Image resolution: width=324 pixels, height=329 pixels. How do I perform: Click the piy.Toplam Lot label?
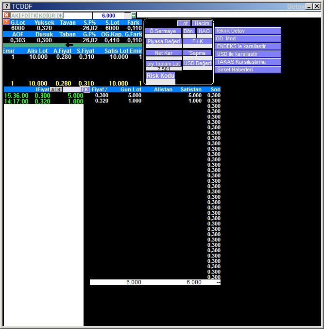(164, 64)
